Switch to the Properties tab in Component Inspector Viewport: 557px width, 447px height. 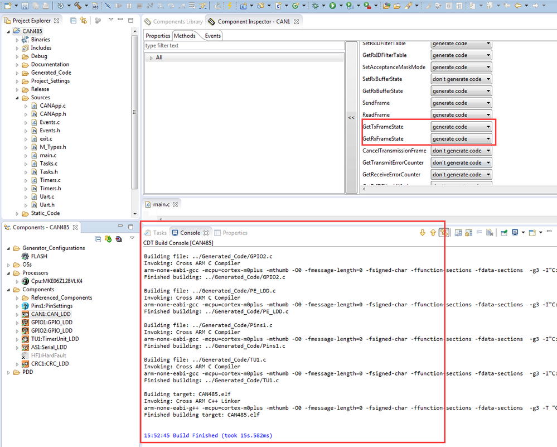tap(158, 36)
